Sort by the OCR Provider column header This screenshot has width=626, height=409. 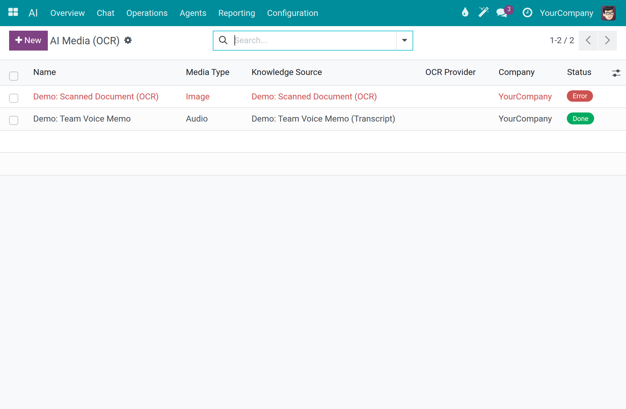(450, 72)
